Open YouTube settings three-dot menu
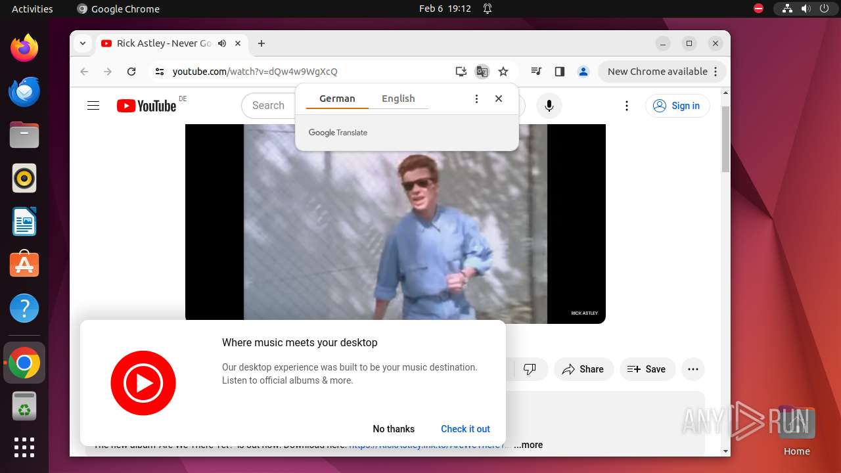The image size is (841, 473). click(627, 106)
